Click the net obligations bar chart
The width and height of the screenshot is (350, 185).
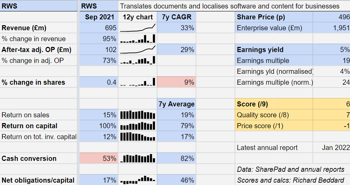(x=137, y=180)
